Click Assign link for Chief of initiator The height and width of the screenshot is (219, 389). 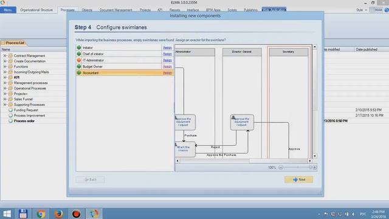click(167, 54)
